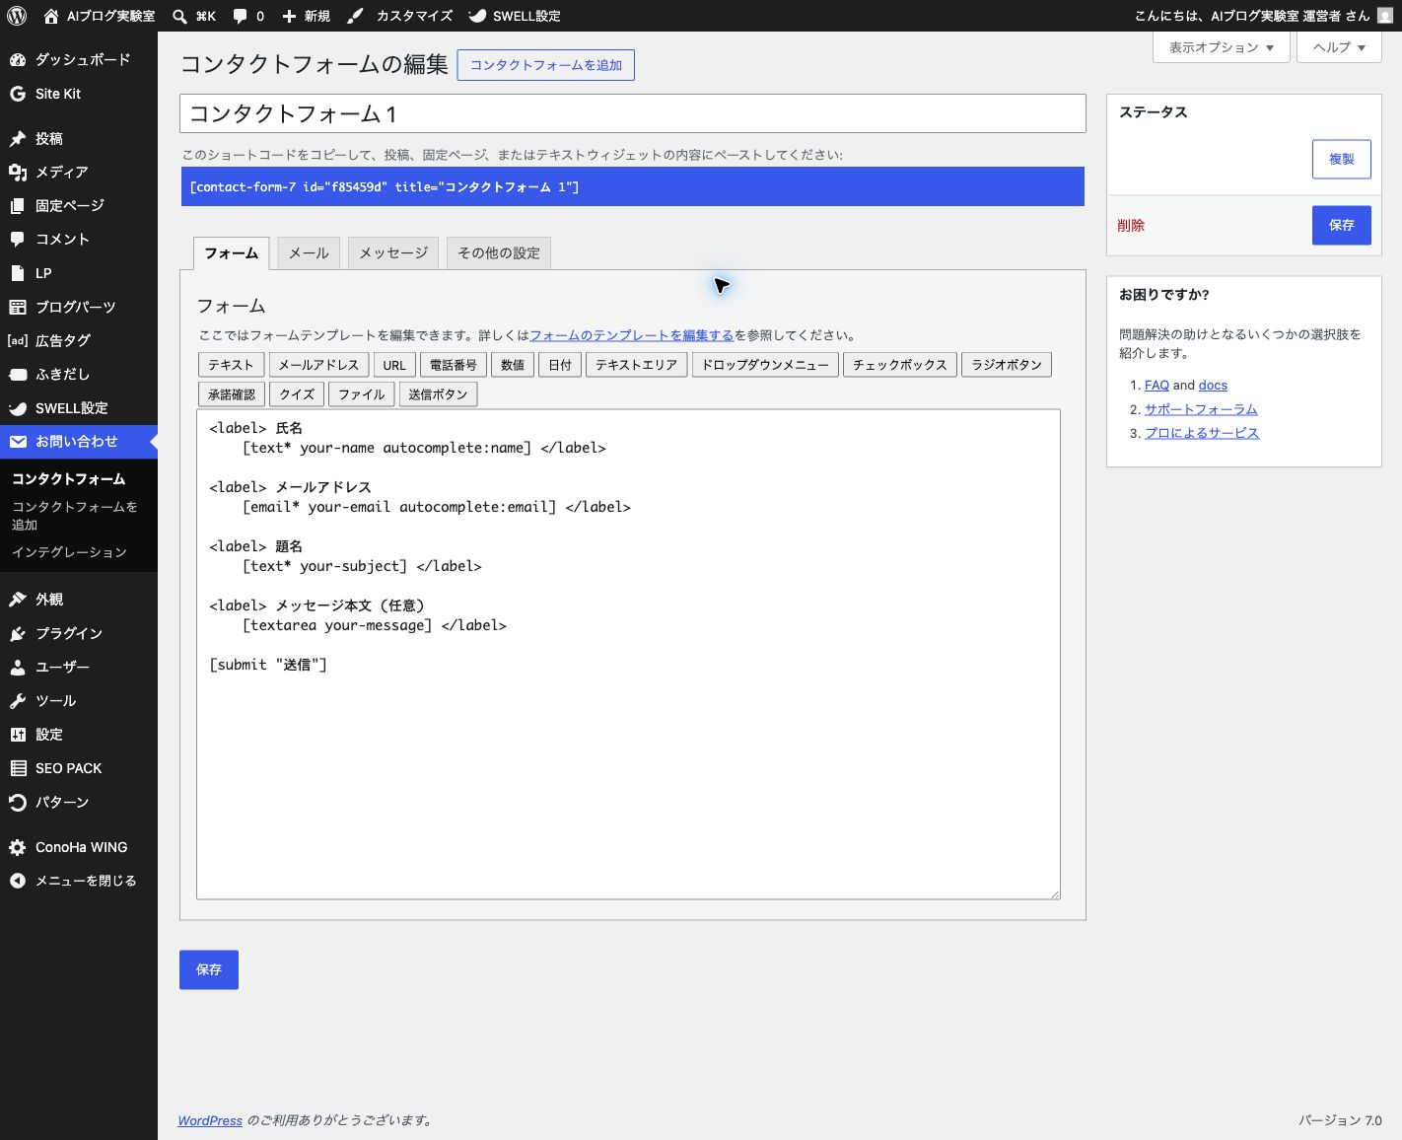Click the メディア icon in sidebar
This screenshot has height=1140, width=1402.
pos(18,173)
